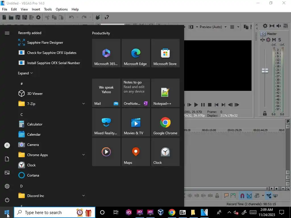Open the OneNote tile
This screenshot has height=218, width=291.
coord(136,93)
